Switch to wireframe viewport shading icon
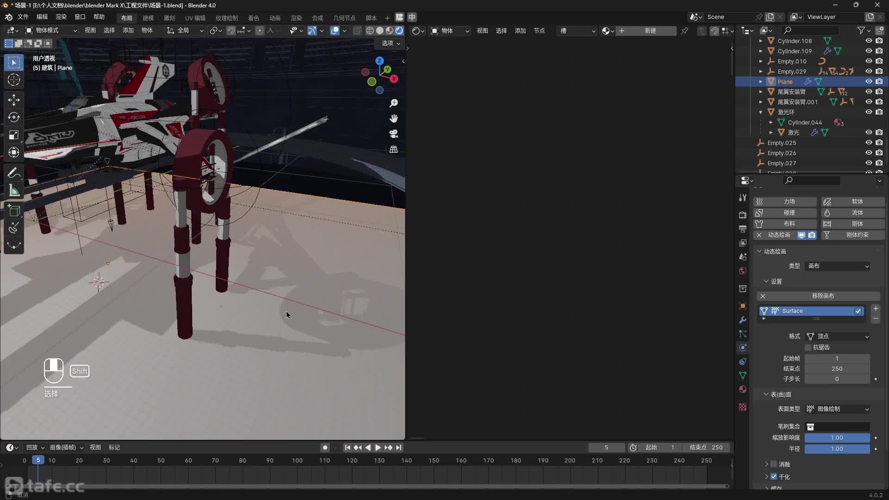Screen dimensions: 889x500 coord(370,31)
